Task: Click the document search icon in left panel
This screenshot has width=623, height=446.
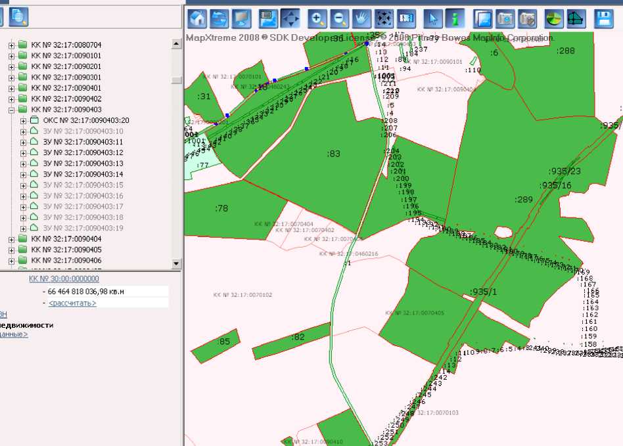Action: point(18,16)
